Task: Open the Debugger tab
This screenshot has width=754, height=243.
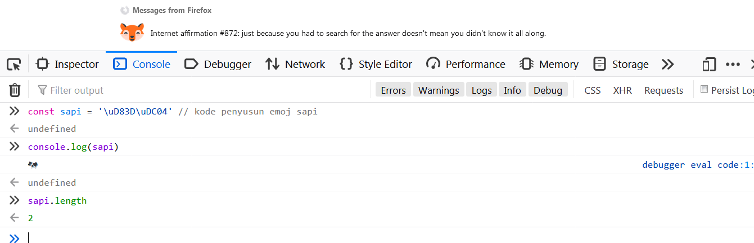Action: coord(218,65)
